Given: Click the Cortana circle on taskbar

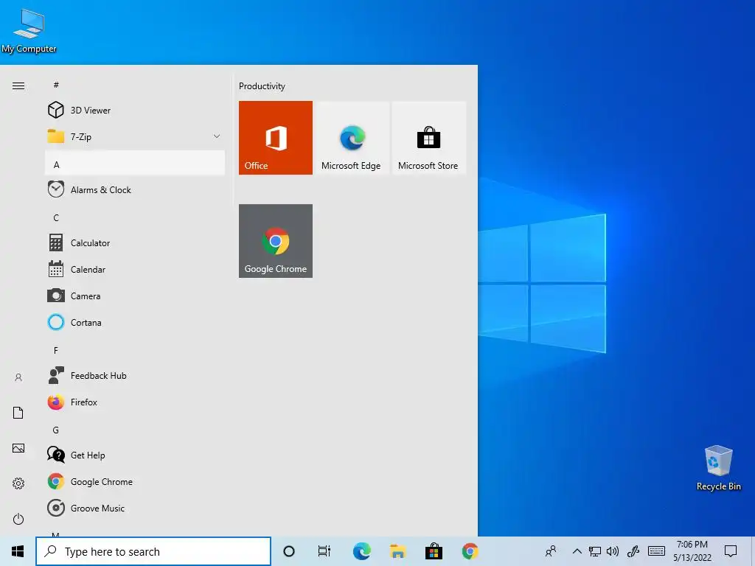Looking at the screenshot, I should pos(289,551).
